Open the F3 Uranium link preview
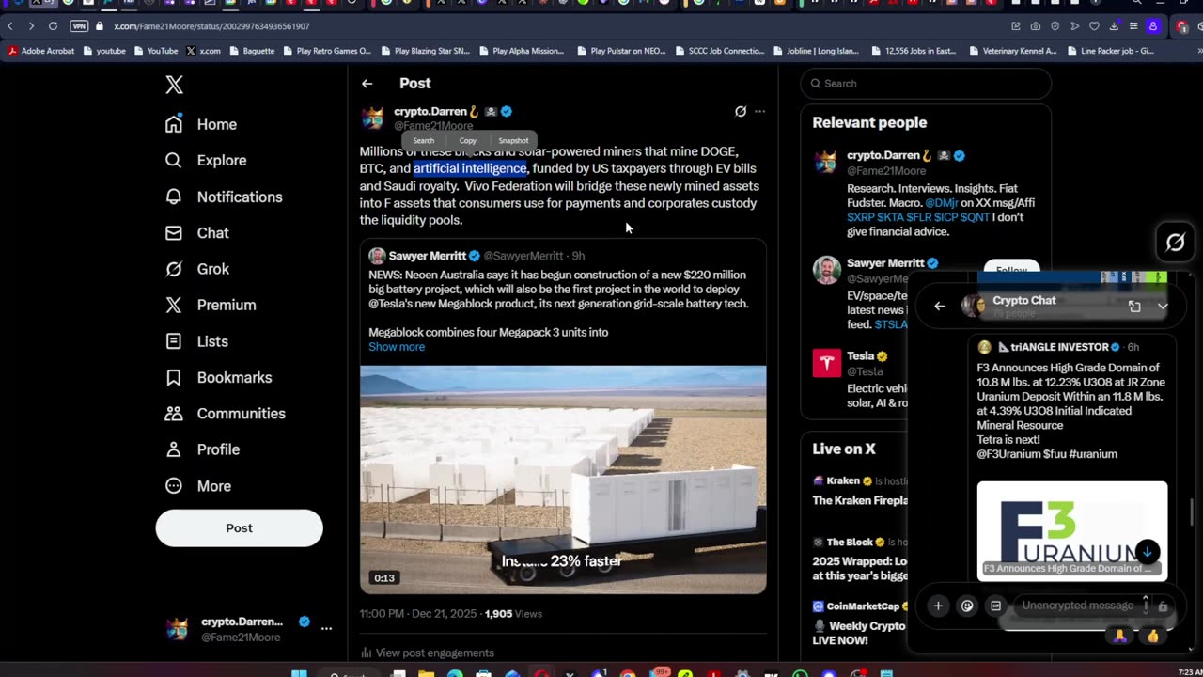This screenshot has width=1203, height=677. click(x=1072, y=529)
